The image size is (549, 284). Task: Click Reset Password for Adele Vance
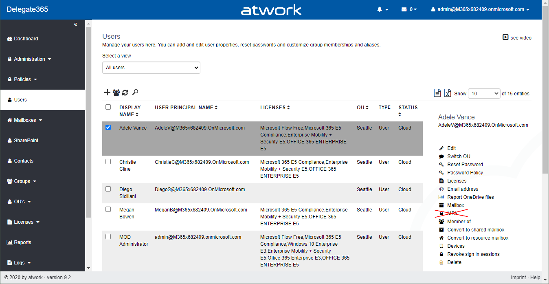(465, 165)
